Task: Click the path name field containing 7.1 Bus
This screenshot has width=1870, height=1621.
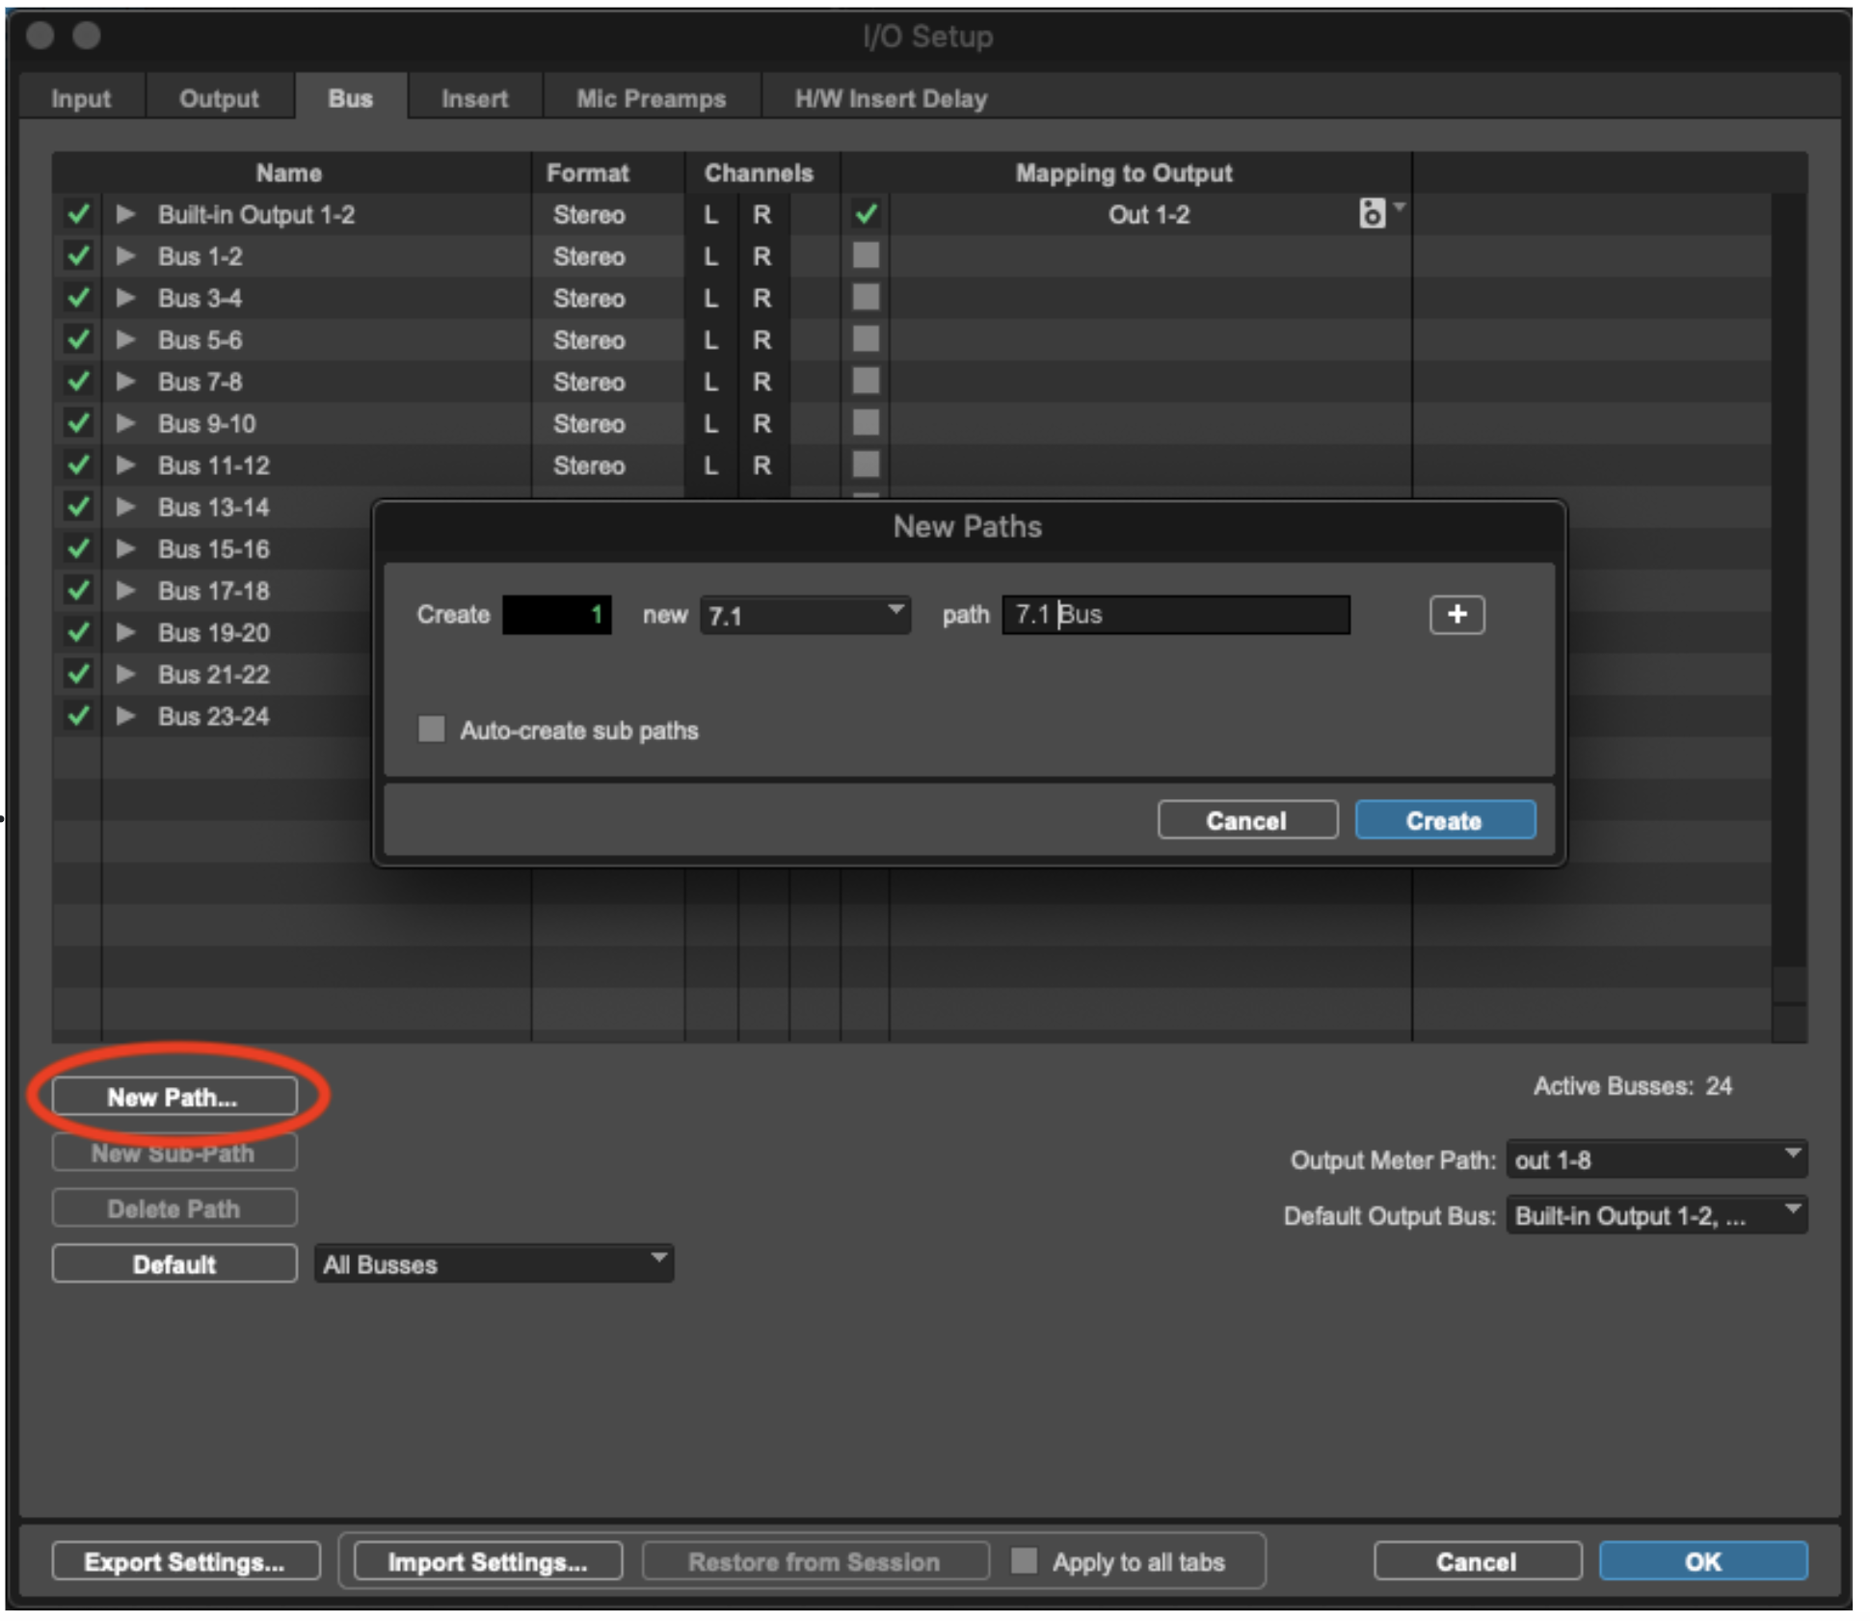Action: (1176, 615)
